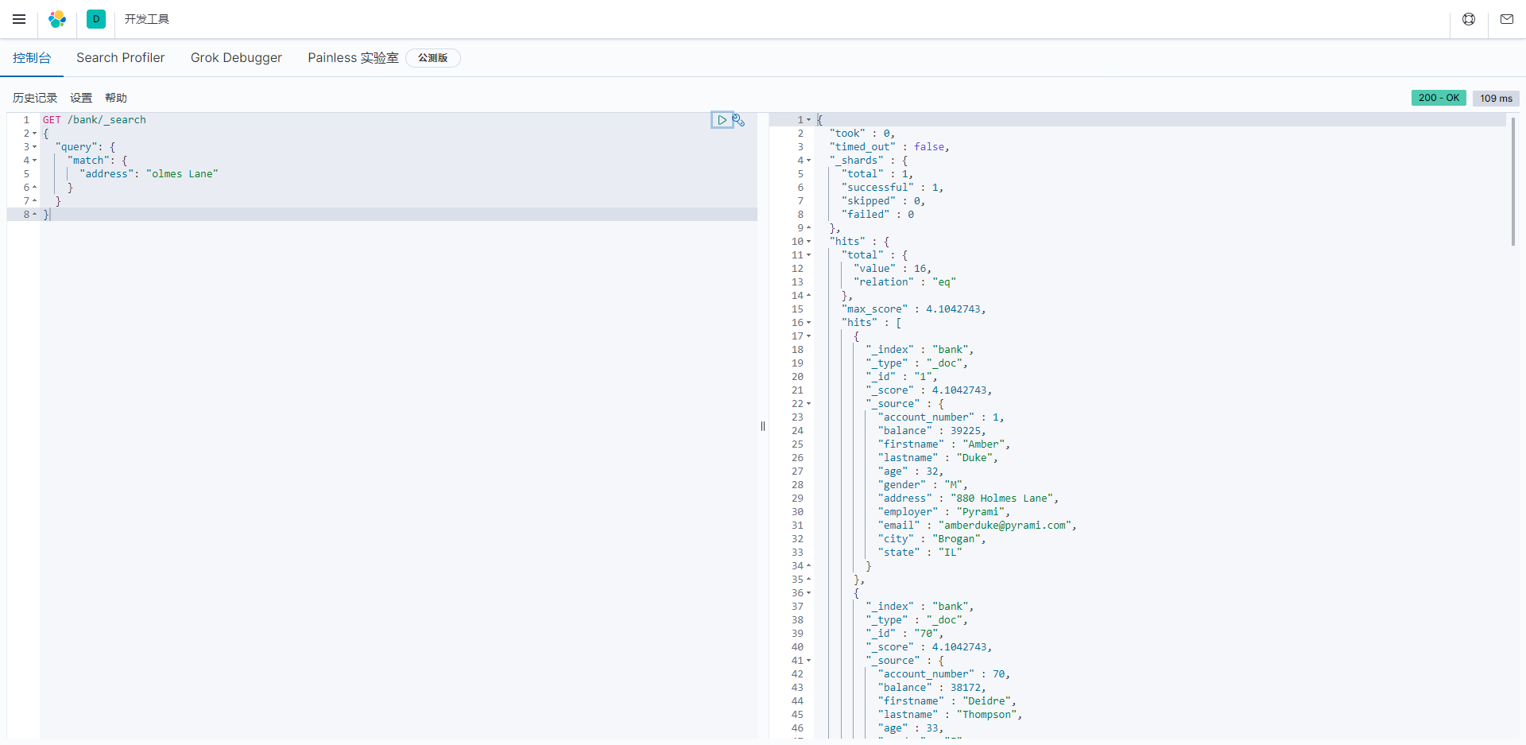Switch to the Search Profiler tab

click(x=120, y=58)
